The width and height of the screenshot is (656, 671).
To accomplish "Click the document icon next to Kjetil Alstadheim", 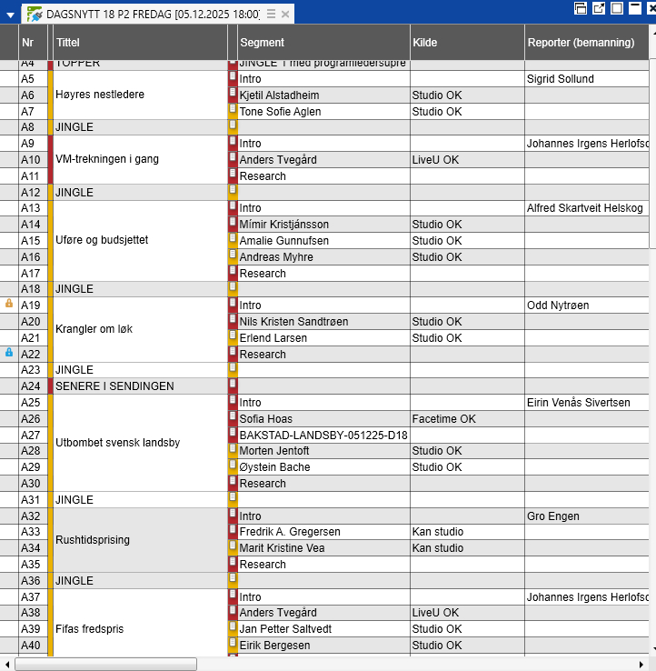I will click(x=233, y=95).
